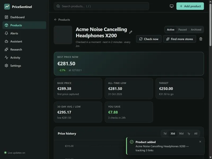Edit the product name with pencil icon
The width and height of the screenshot is (212, 159).
tap(131, 32)
